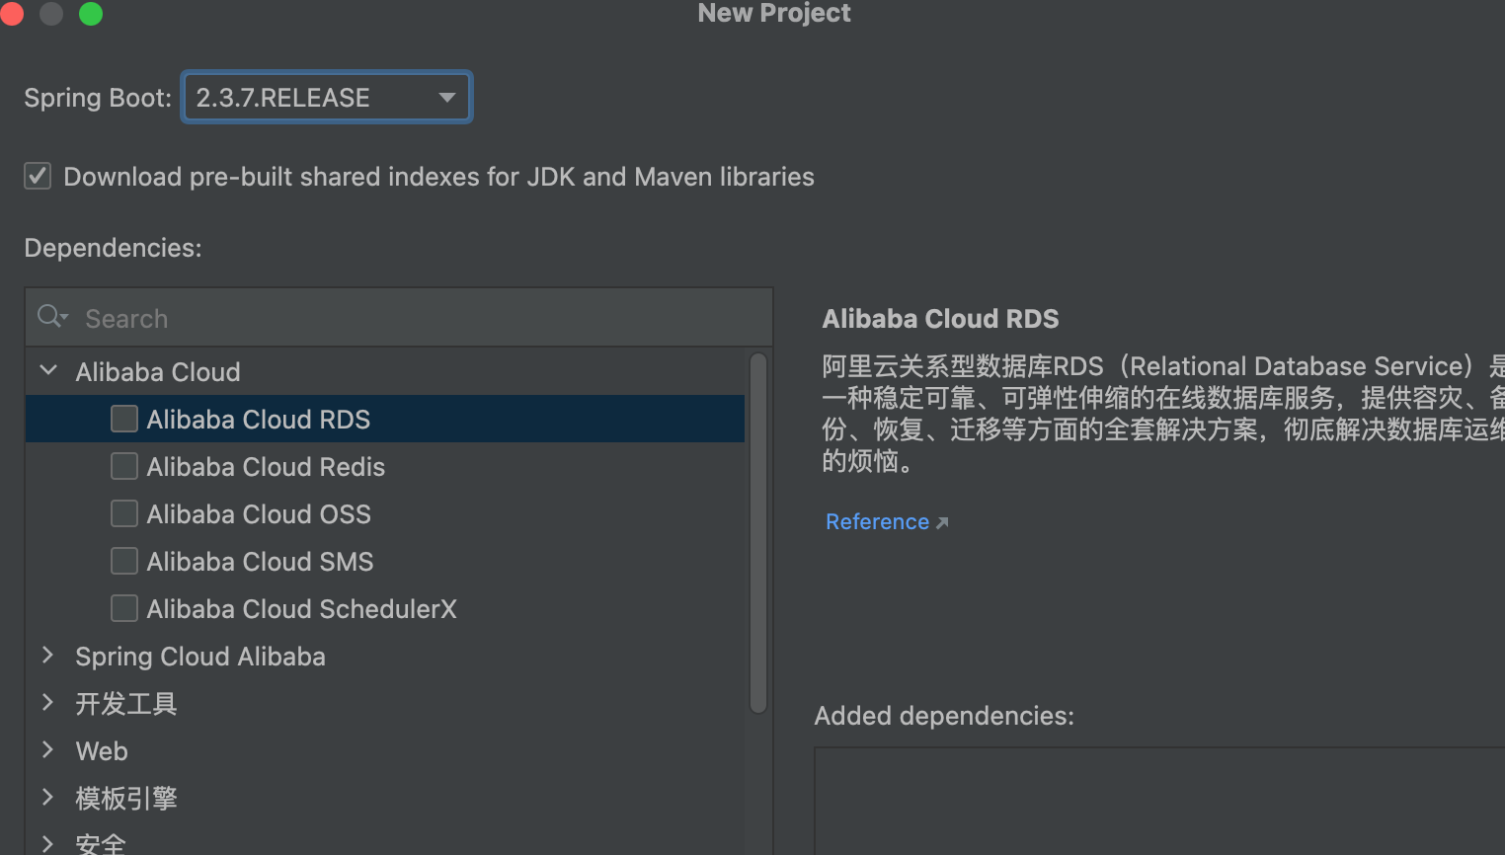Check the Alibaba Cloud OSS dependency
Screen dimensions: 1505x855
pyautogui.click(x=123, y=513)
